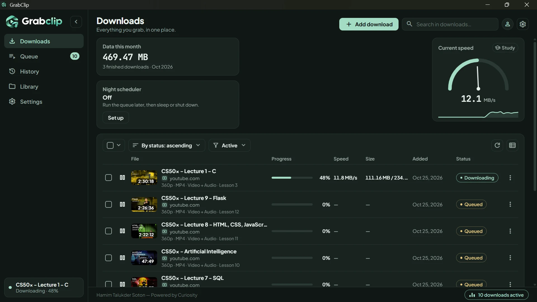Click the Speed column header

[x=341, y=159]
